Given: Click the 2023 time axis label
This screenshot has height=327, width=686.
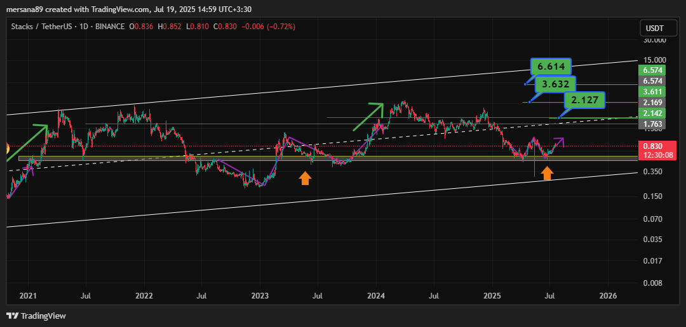Looking at the screenshot, I should coord(260,296).
